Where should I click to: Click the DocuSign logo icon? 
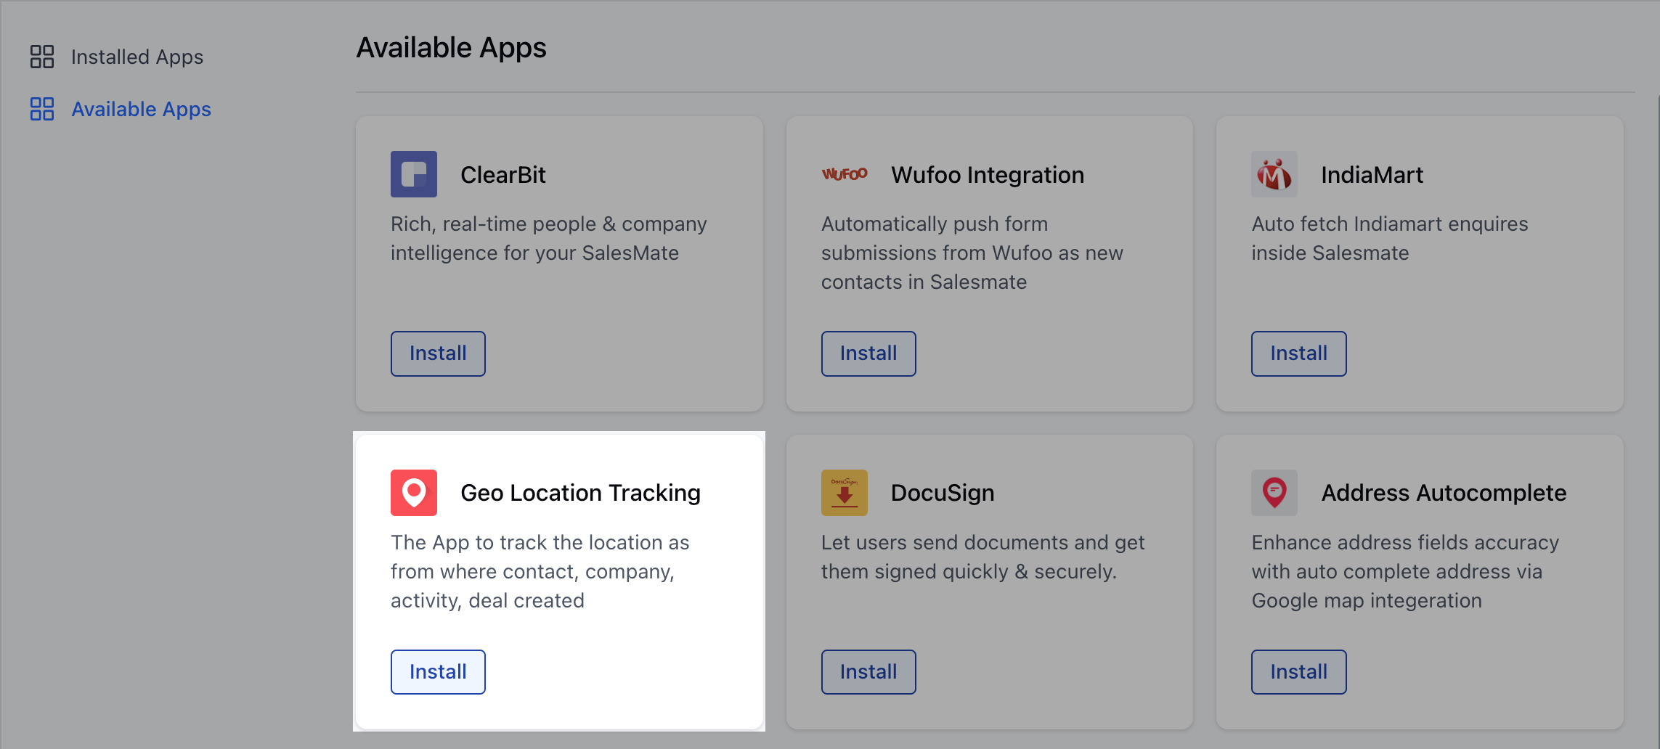click(x=845, y=493)
